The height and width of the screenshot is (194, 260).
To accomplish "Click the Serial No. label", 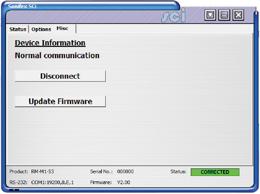I will 101,171.
